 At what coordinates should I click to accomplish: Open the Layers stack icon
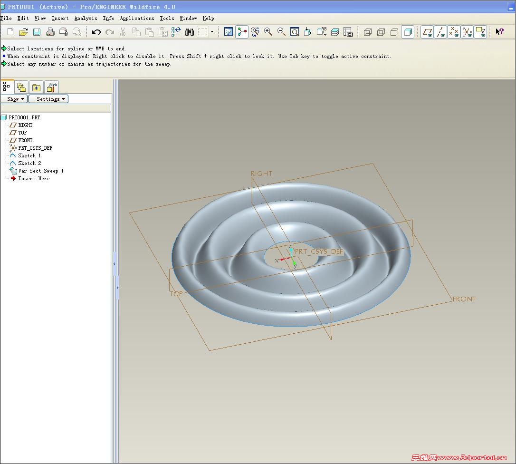pos(335,32)
